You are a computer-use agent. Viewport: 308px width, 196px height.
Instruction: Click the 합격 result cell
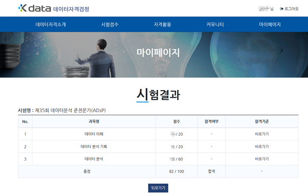(x=211, y=171)
